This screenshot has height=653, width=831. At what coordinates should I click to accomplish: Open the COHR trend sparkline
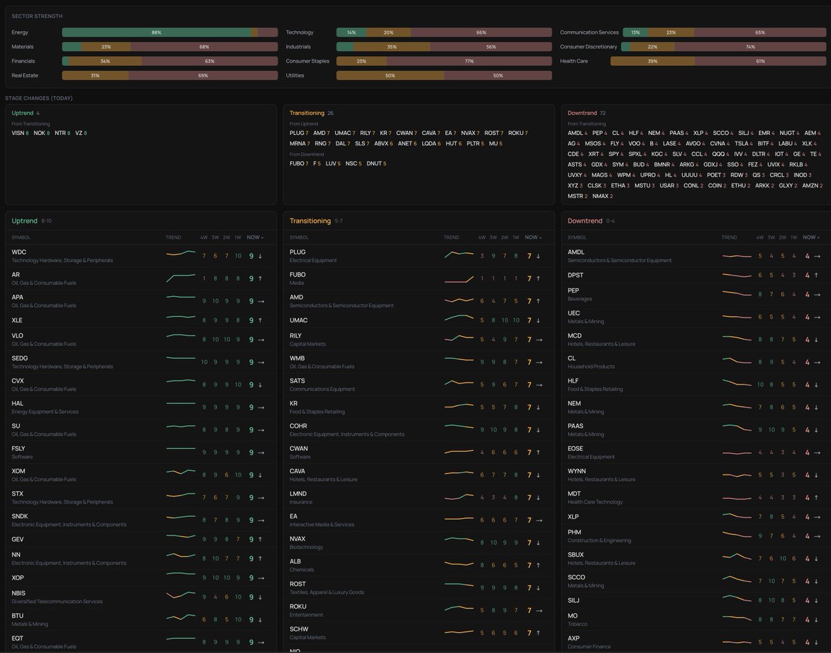pyautogui.click(x=459, y=427)
